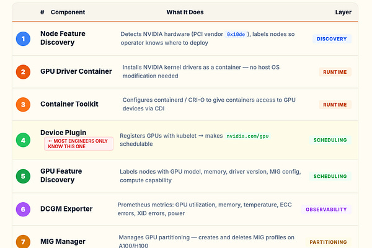Viewport: 372px width, 248px height.
Task: Click the number 7 circle badge
Action: point(23,242)
